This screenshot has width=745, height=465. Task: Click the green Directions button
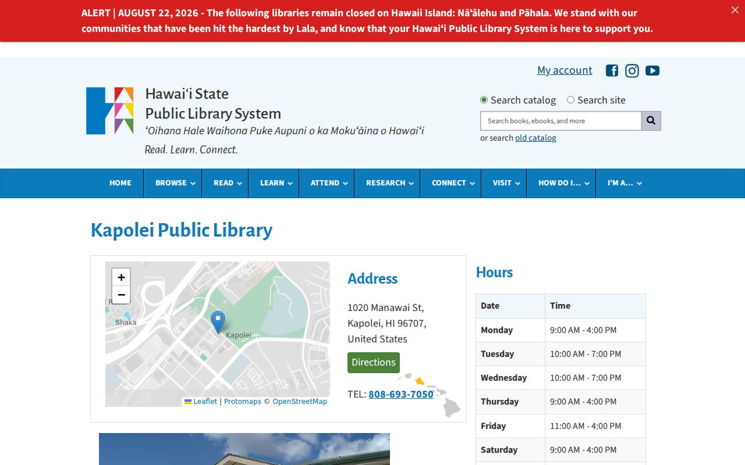374,363
